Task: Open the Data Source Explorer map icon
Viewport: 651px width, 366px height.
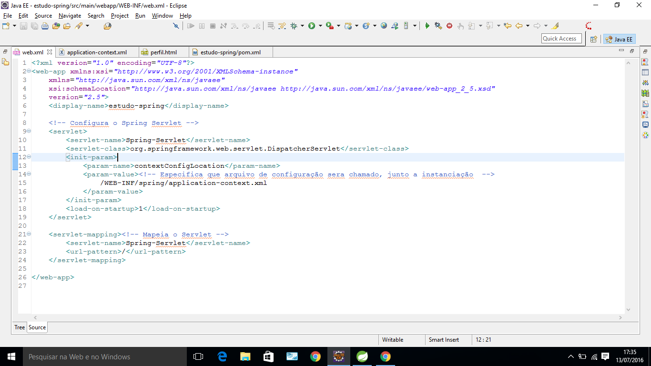Action: (645, 93)
